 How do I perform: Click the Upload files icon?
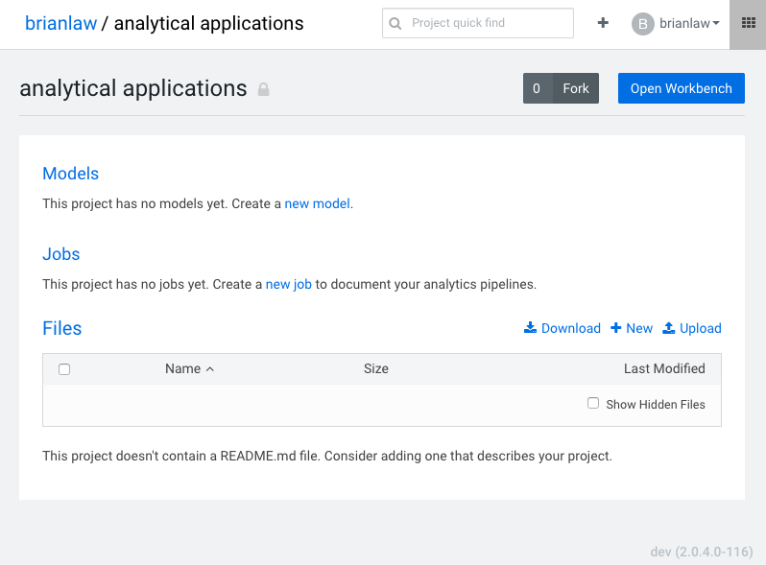pyautogui.click(x=668, y=328)
